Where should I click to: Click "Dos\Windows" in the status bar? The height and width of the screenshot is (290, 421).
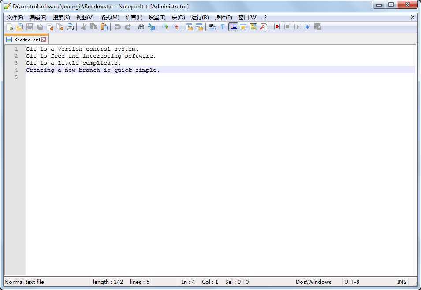pyautogui.click(x=313, y=282)
